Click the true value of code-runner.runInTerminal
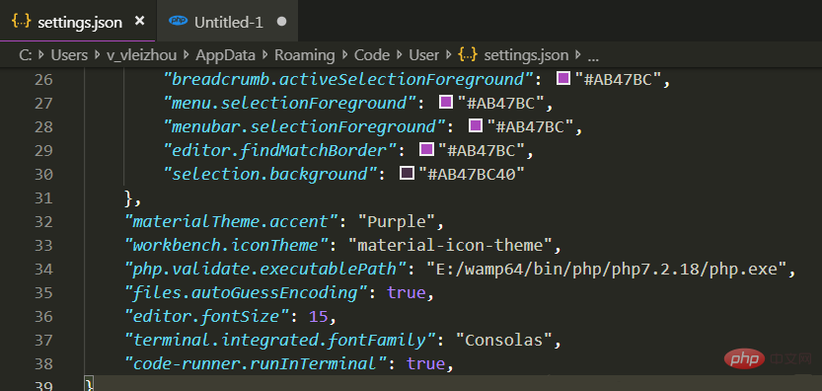Screen dimensions: 822x391 click(x=425, y=363)
